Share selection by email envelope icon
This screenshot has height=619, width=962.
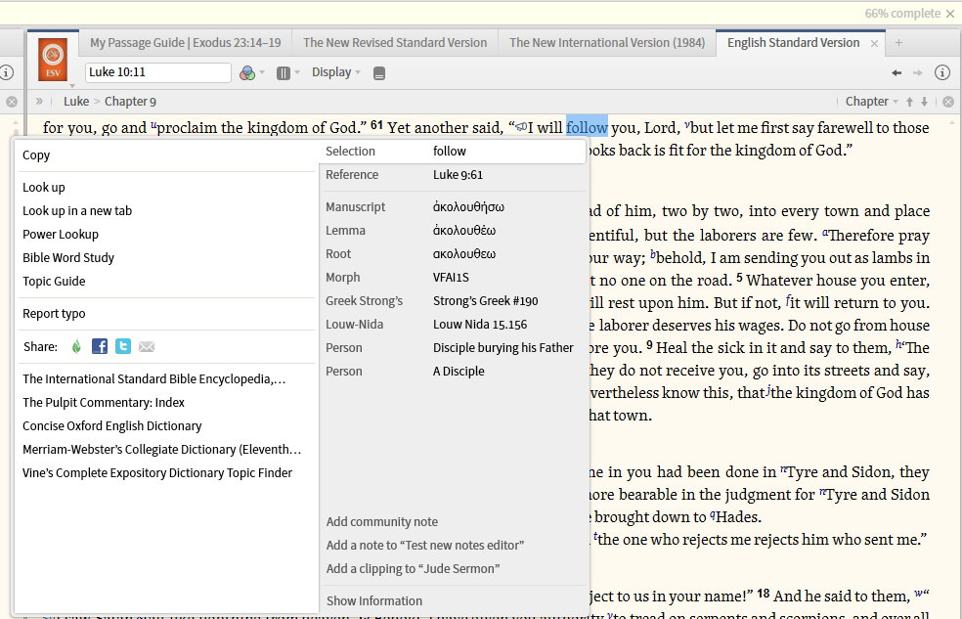147,347
